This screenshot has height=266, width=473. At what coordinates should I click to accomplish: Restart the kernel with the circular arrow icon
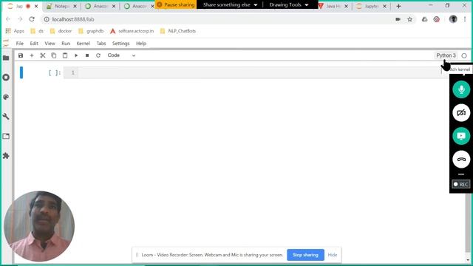point(98,55)
